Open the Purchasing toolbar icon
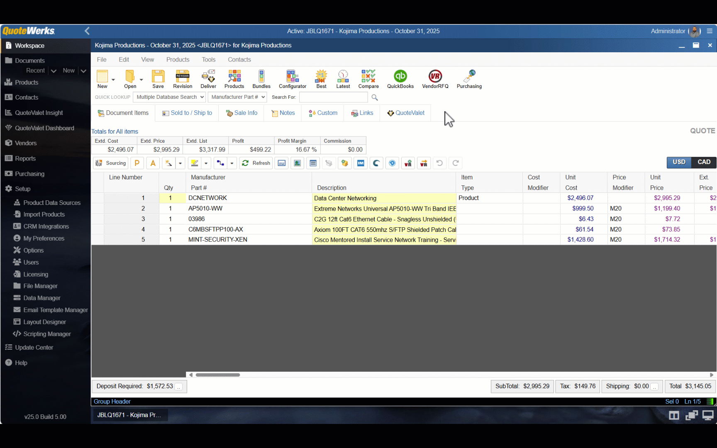 point(469,79)
